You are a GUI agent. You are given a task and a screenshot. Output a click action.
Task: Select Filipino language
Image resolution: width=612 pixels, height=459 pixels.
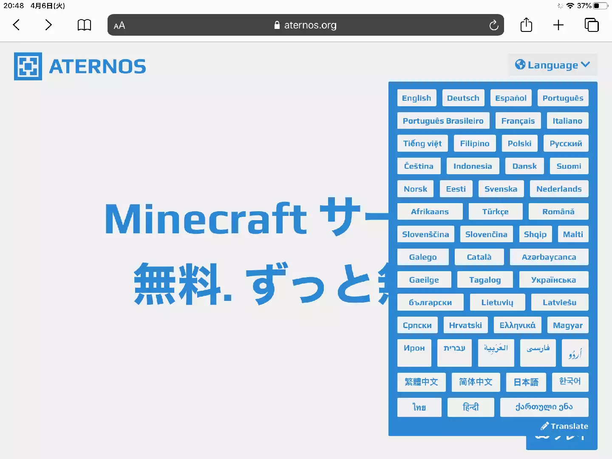[x=475, y=143]
